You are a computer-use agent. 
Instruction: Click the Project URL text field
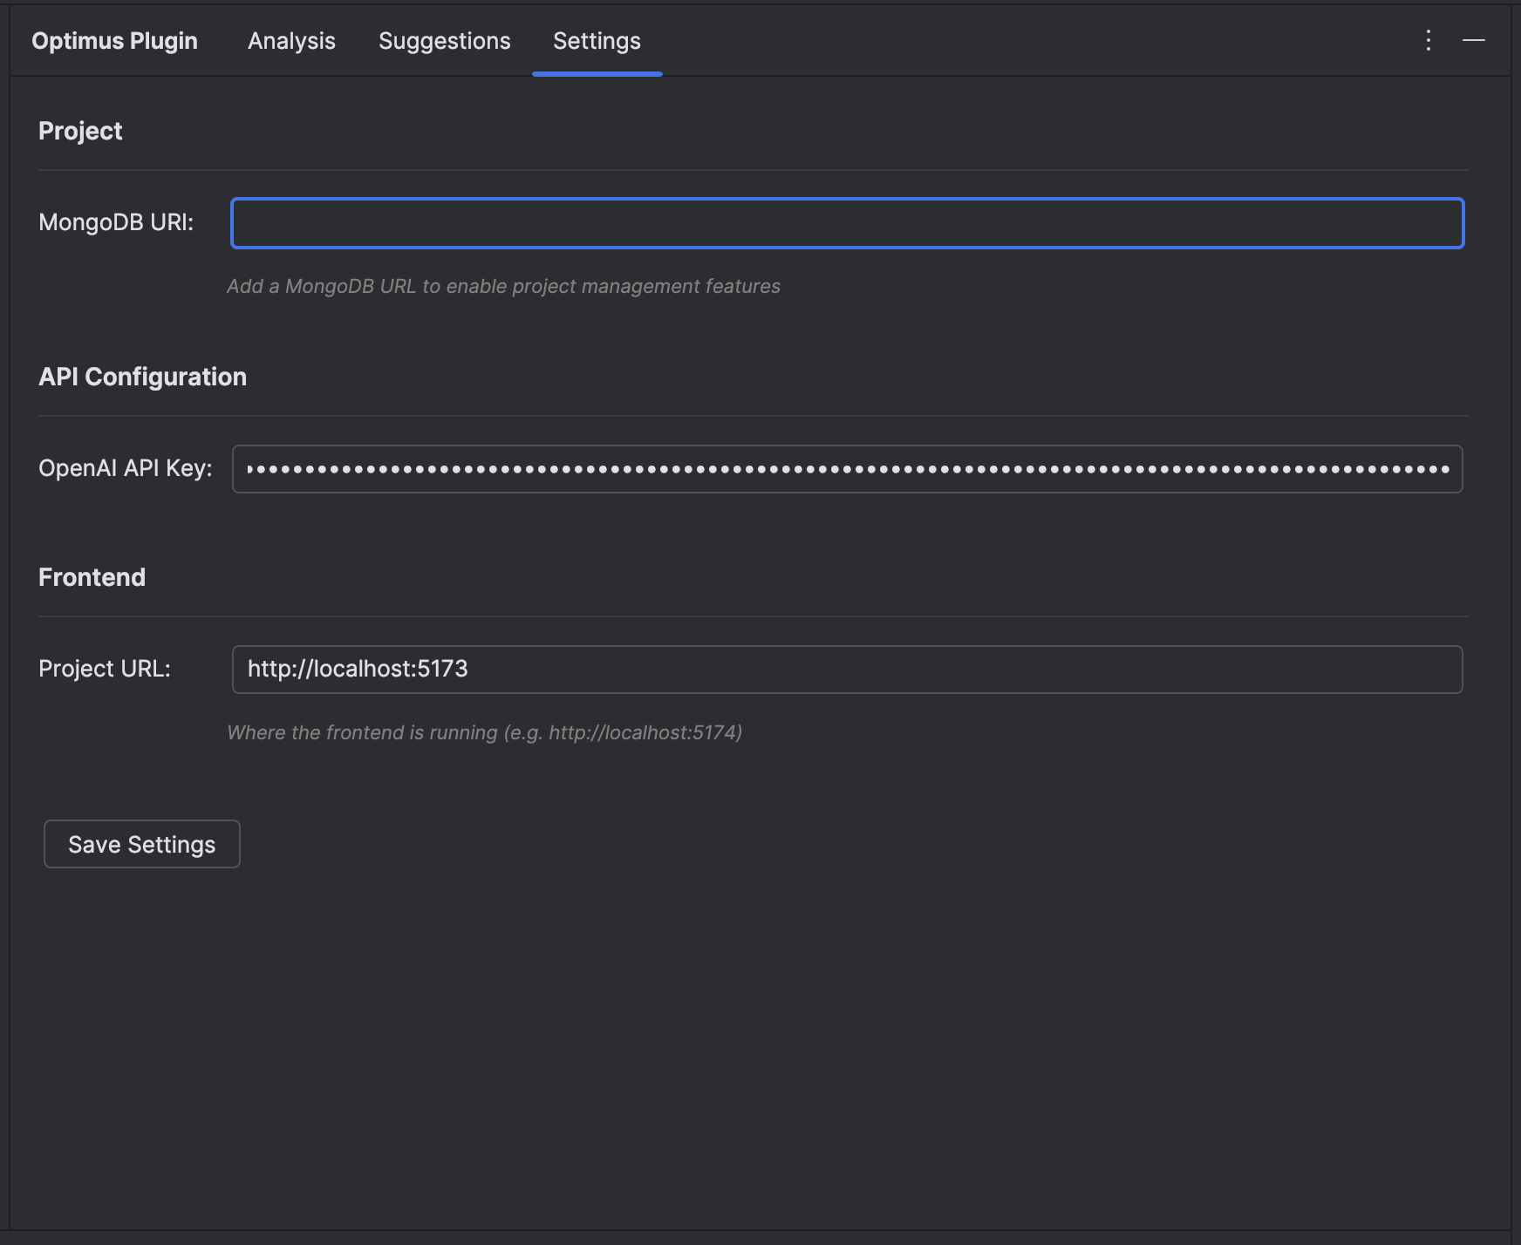point(846,670)
